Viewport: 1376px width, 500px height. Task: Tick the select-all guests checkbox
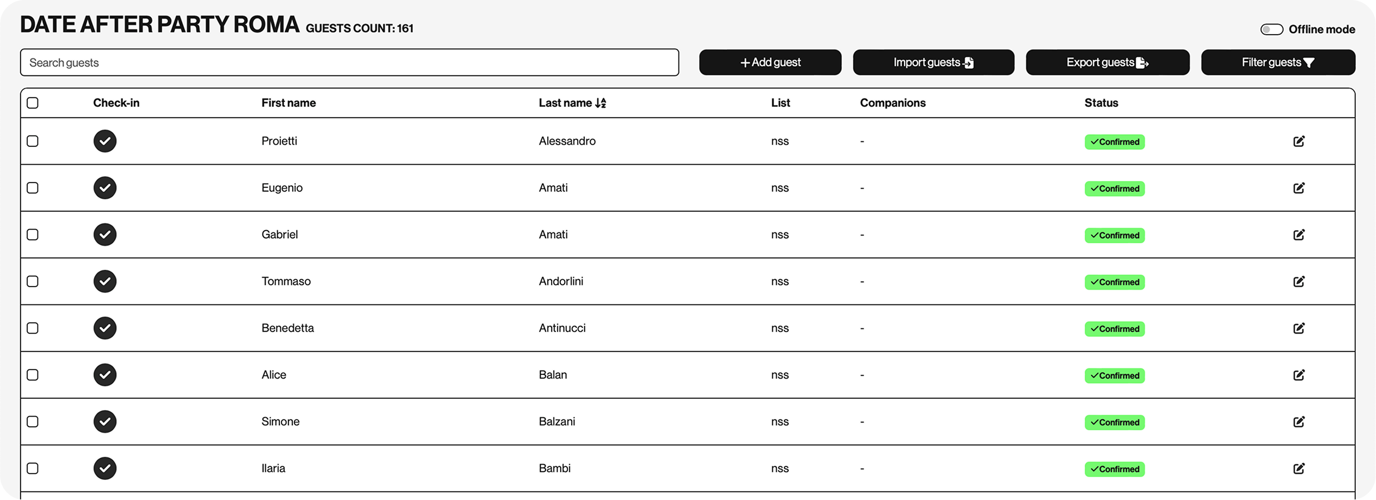[33, 103]
